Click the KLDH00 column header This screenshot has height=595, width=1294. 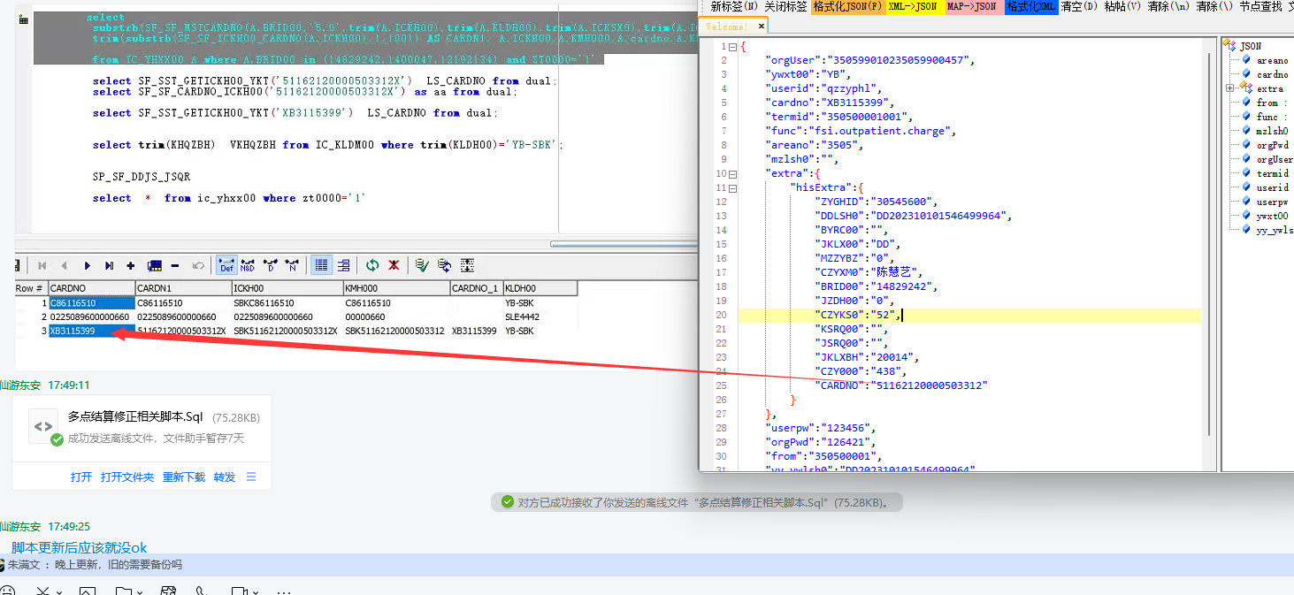click(540, 288)
